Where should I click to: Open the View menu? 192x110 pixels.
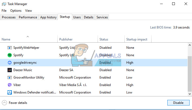tap(28, 11)
